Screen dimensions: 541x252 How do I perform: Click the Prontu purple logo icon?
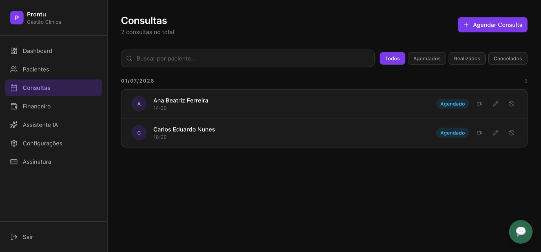coord(17,18)
